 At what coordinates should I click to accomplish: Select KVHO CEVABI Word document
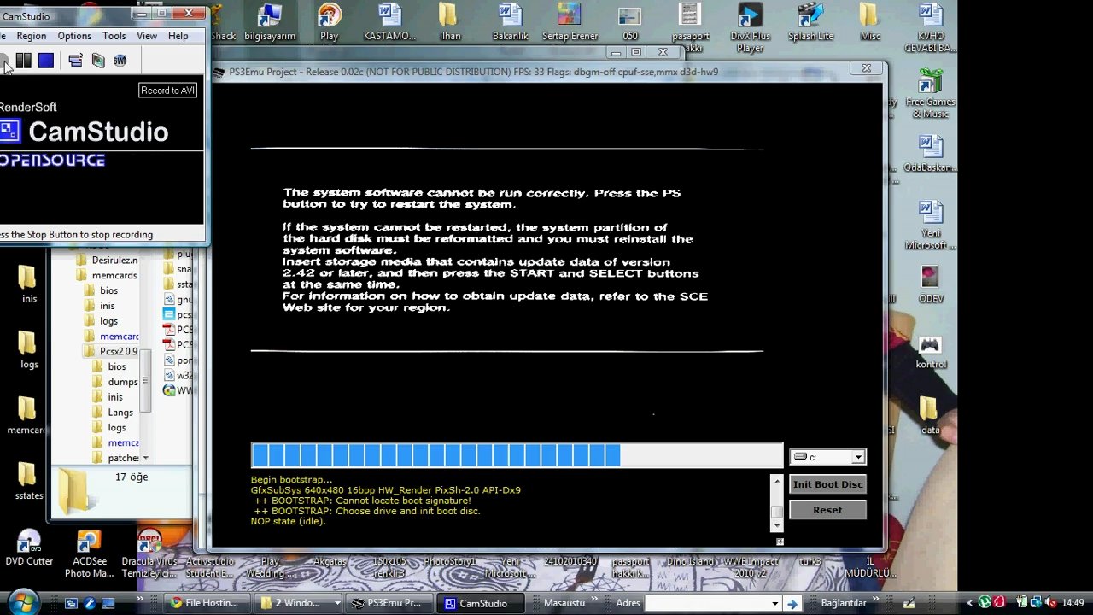tap(930, 26)
